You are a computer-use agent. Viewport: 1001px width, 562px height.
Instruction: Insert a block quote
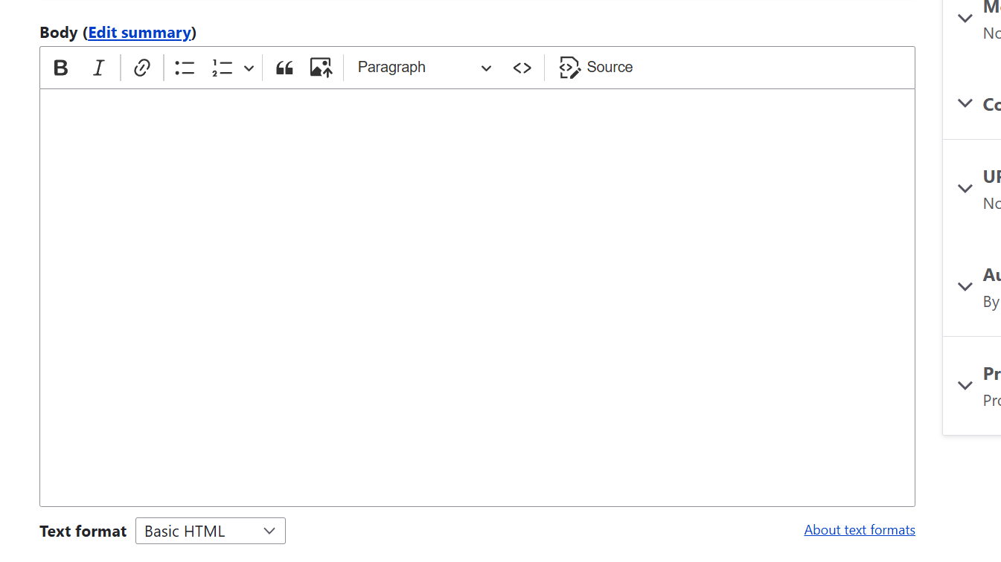pyautogui.click(x=284, y=67)
